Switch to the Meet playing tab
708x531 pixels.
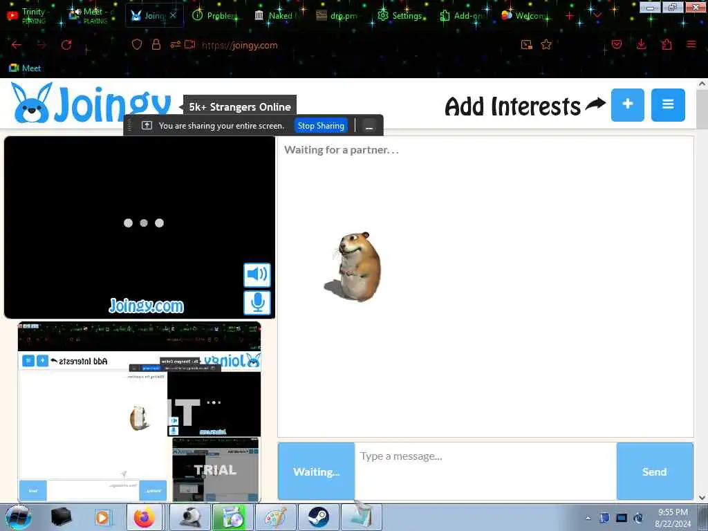92,15
